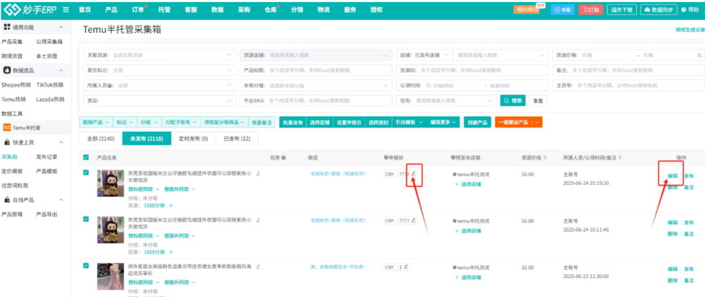705x297 pixels.
Task: Click the 重置 reset button
Action: [538, 100]
